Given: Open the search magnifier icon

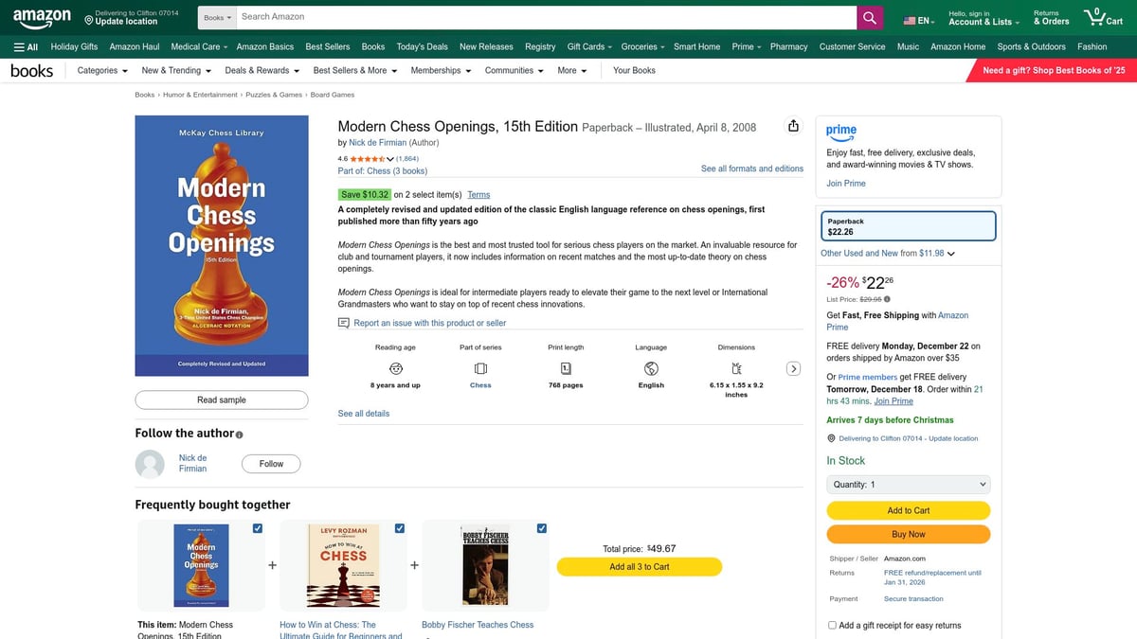Looking at the screenshot, I should pos(868,16).
